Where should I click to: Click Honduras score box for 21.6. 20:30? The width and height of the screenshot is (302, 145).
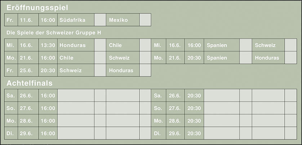290,58
